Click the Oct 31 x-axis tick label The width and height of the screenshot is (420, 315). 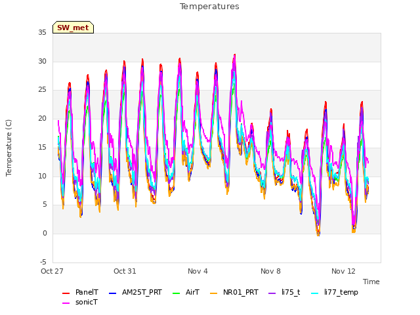[x=125, y=271]
